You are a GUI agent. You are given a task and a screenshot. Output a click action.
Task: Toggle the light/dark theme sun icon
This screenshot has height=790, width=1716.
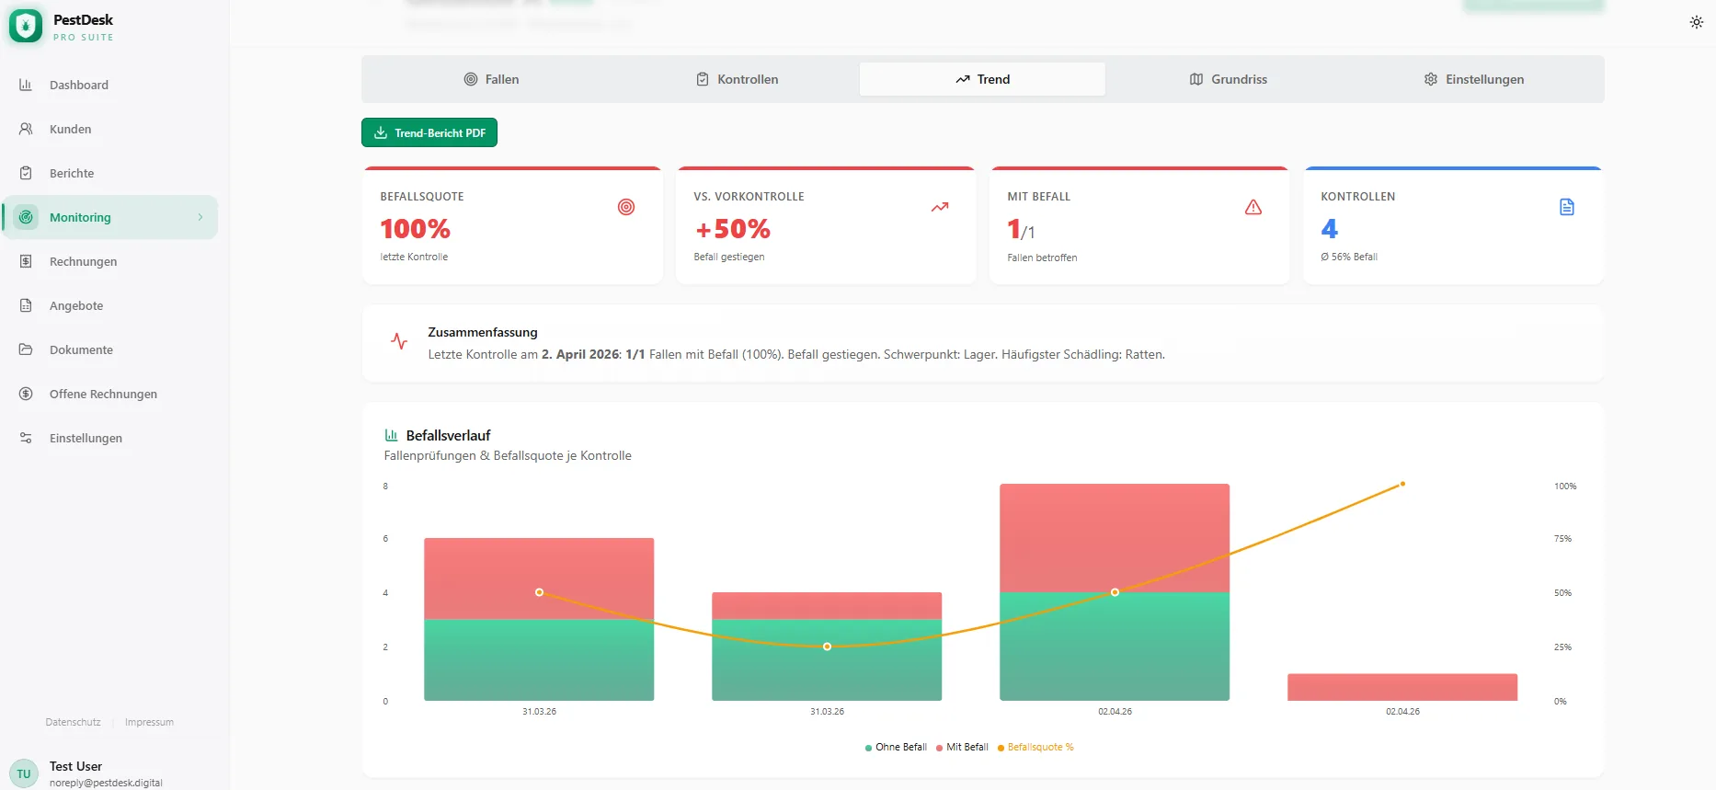pos(1696,22)
